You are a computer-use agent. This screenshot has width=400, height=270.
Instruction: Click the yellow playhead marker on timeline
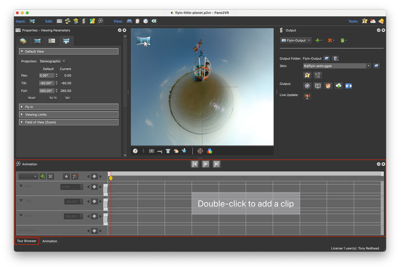point(111,178)
